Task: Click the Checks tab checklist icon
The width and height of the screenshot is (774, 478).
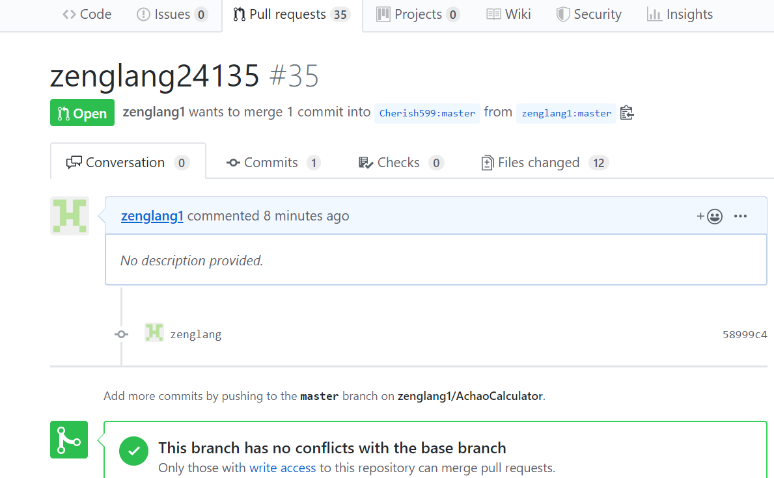Action: pos(366,163)
